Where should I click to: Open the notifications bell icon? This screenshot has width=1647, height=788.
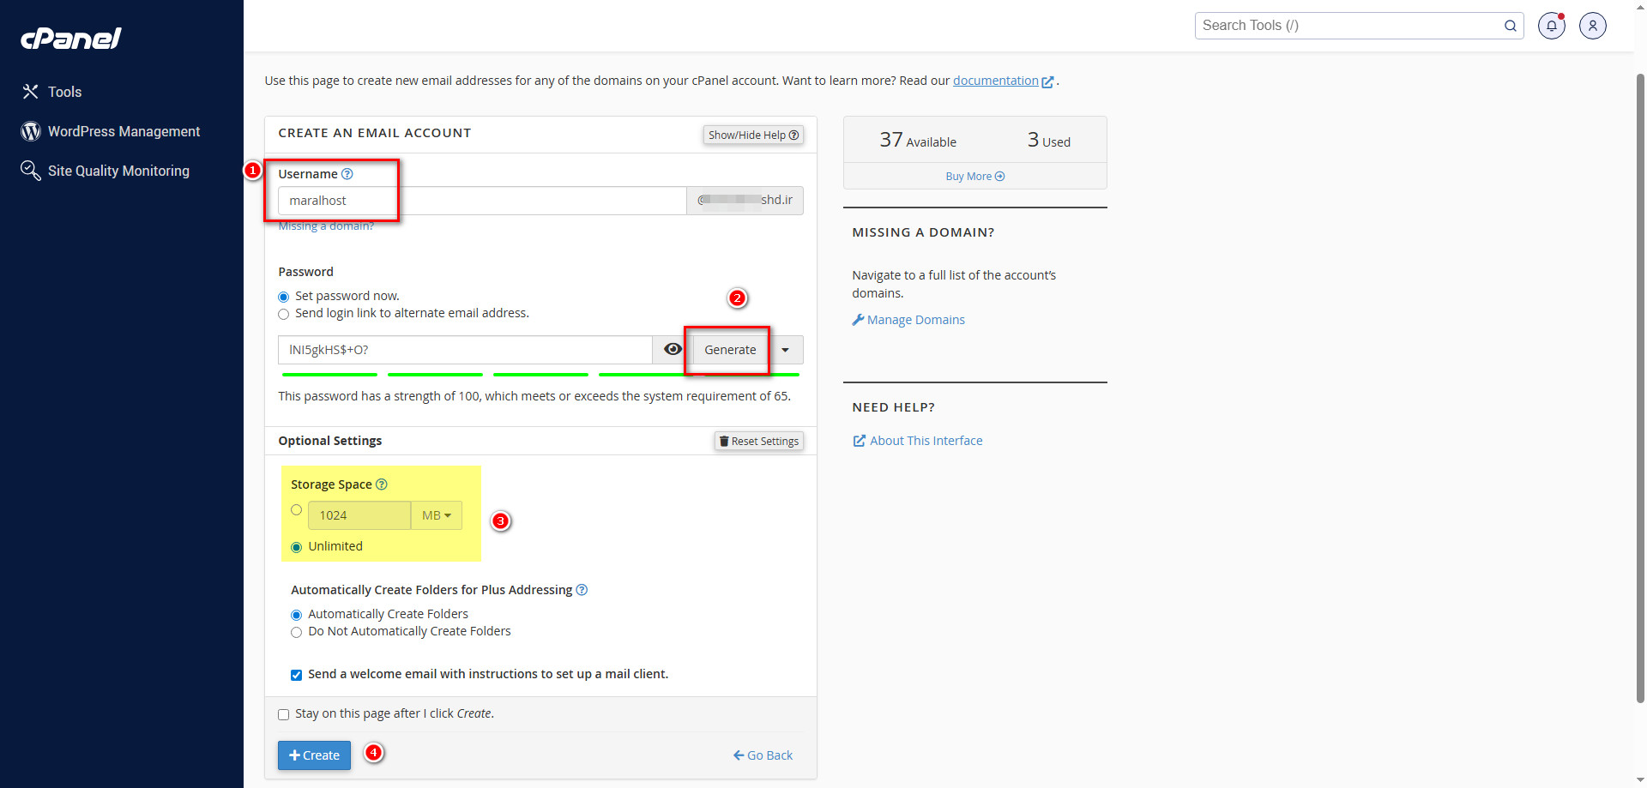point(1551,26)
